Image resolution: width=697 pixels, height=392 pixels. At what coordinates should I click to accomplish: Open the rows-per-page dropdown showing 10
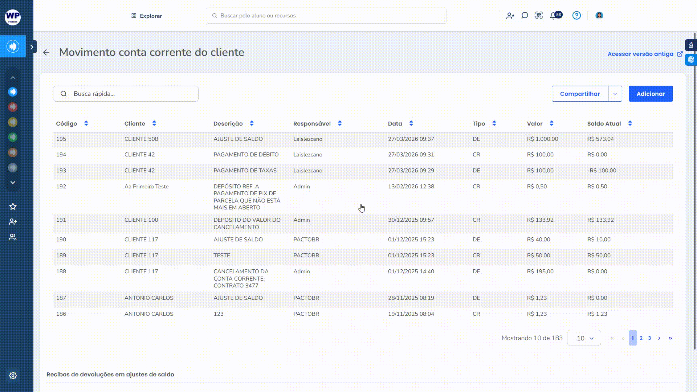pyautogui.click(x=584, y=338)
